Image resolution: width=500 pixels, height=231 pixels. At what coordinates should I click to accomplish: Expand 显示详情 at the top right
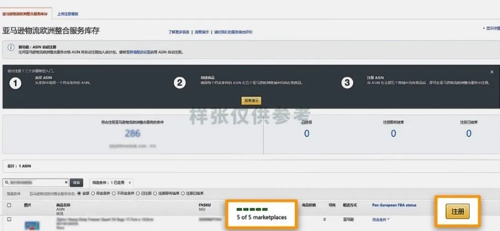[492, 28]
